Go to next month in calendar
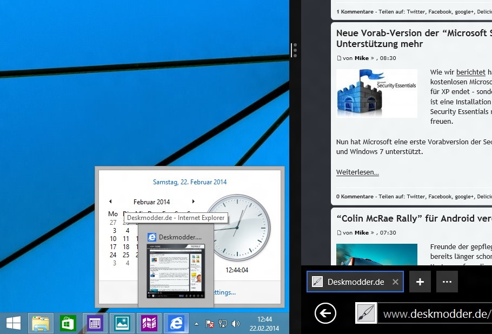 (x=194, y=202)
